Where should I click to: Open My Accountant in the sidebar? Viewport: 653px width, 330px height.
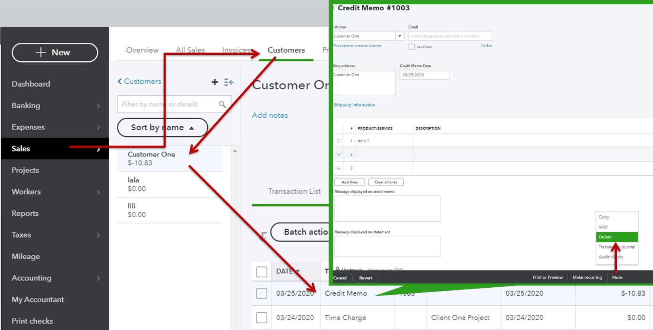pos(38,300)
